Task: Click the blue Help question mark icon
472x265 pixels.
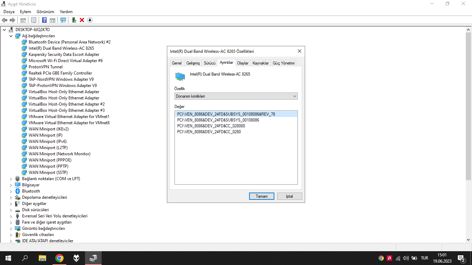Action: tap(44, 20)
